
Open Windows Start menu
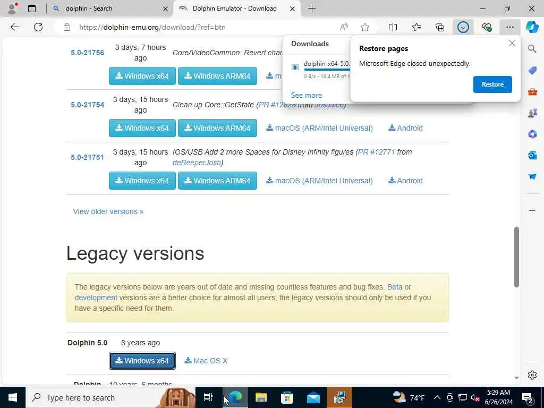click(x=13, y=397)
